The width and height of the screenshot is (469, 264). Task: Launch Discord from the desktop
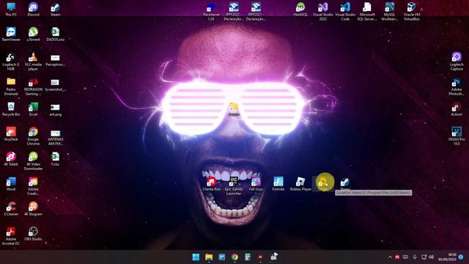point(33,9)
